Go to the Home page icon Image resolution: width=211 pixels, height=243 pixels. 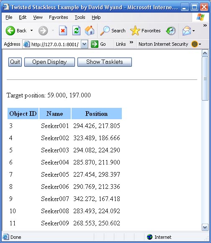point(90,30)
